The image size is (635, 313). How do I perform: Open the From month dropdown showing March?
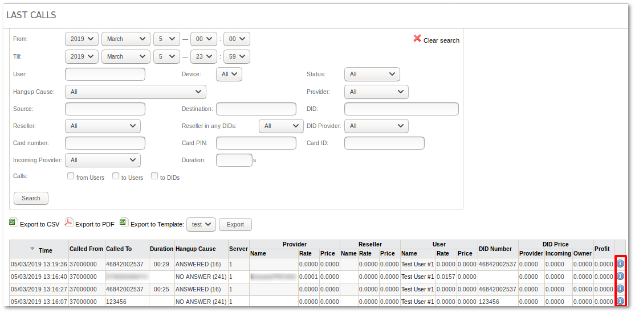125,39
